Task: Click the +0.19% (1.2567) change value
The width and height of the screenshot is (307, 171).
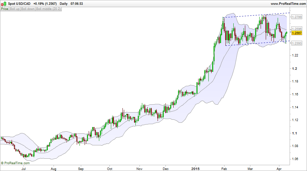Action: tap(45, 4)
